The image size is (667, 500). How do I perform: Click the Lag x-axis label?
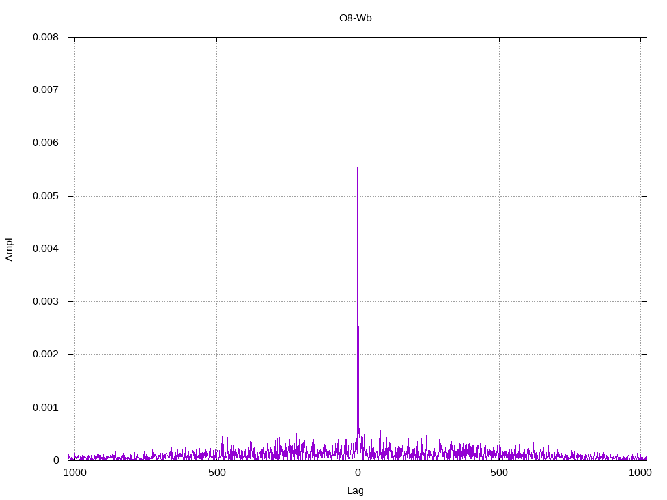coord(355,491)
